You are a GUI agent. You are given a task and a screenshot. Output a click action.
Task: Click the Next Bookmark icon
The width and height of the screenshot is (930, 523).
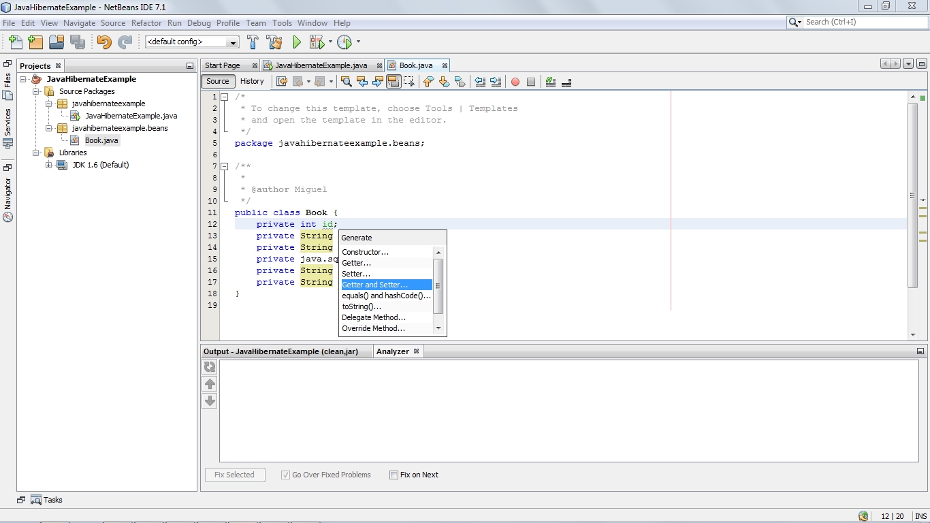(444, 82)
